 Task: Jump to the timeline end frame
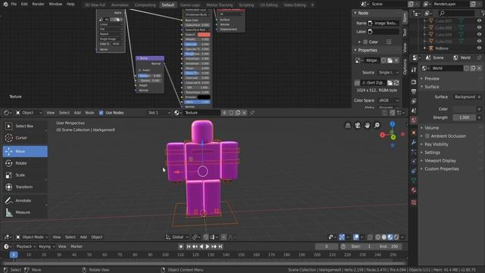pyautogui.click(x=221, y=246)
